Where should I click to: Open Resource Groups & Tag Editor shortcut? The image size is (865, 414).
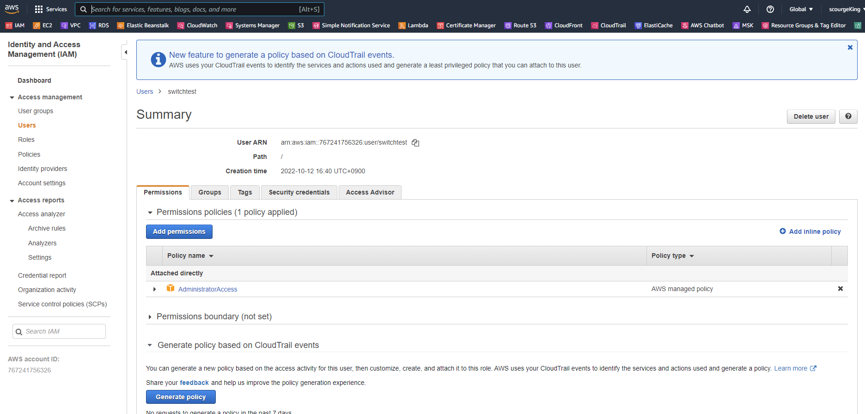point(804,25)
